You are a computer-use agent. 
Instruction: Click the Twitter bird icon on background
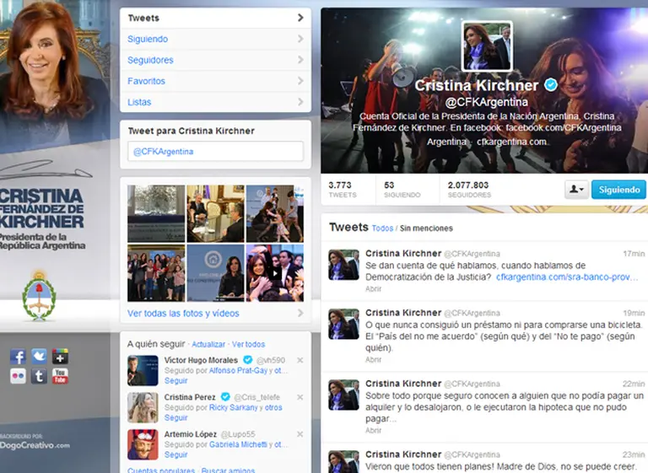(x=39, y=357)
